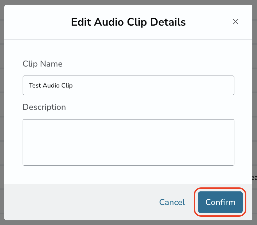
Task: Click the header divider line below the title
Action: 128,39
